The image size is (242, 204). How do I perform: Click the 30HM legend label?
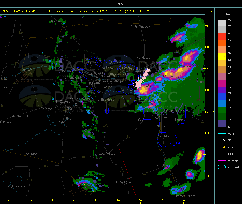(x=231, y=140)
